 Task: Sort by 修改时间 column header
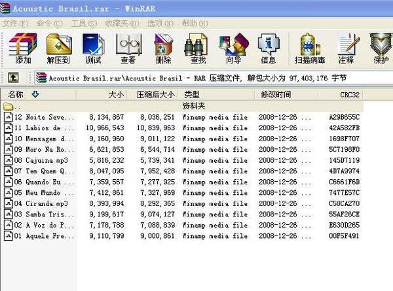(x=286, y=95)
